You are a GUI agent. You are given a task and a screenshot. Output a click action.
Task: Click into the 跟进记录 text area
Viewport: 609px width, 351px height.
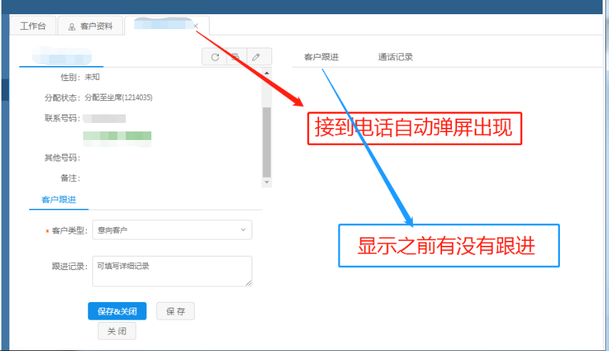pos(172,271)
